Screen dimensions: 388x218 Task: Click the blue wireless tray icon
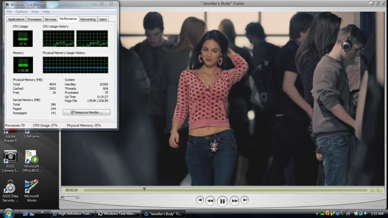pos(338,213)
